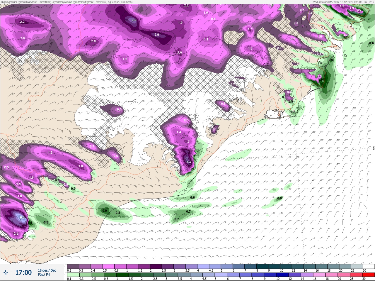Image resolution: width=375 pixels, height=281 pixels.
Task: Click the 3.6 precipitation value on the map
Action: point(134,20)
